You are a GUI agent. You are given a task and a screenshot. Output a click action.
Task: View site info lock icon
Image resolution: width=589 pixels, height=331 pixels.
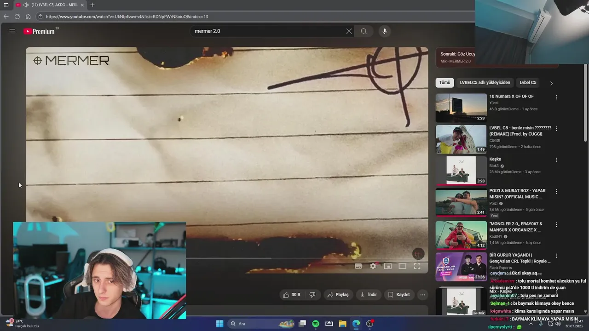coord(40,17)
